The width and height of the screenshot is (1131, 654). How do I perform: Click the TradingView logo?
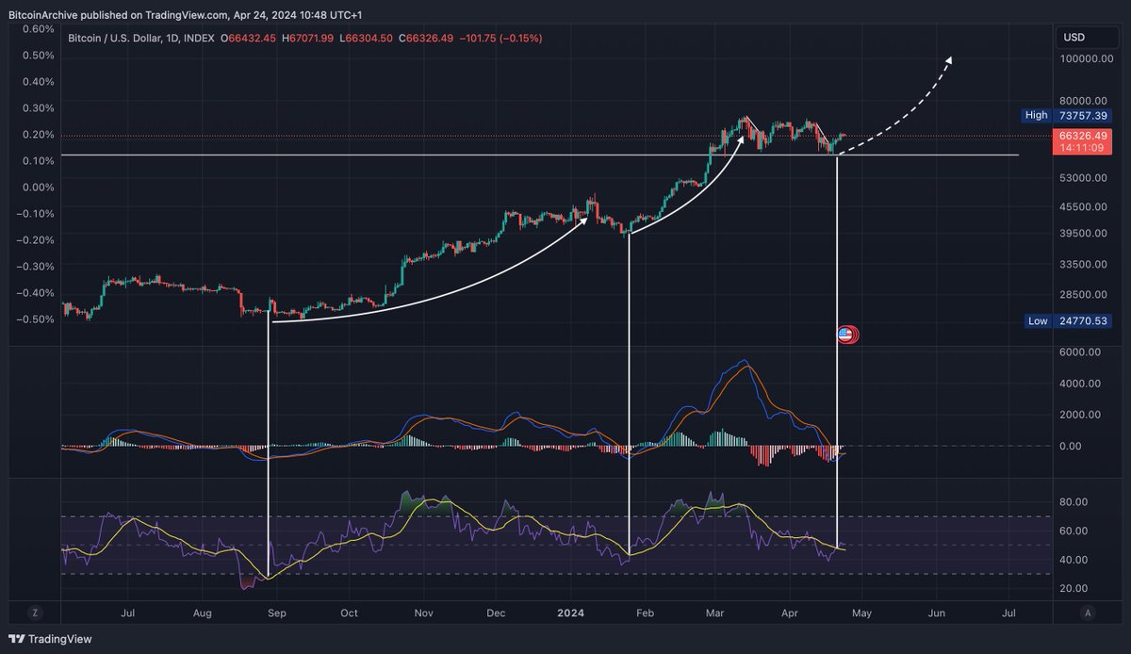pyautogui.click(x=51, y=639)
